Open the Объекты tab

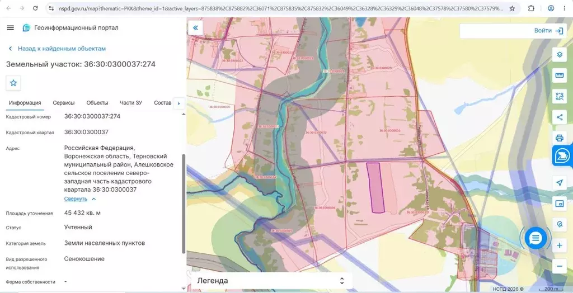[x=97, y=103]
